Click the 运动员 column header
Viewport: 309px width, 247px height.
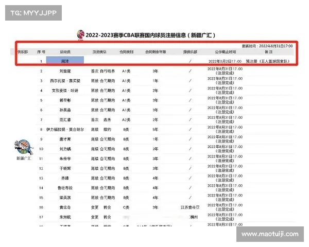point(65,52)
